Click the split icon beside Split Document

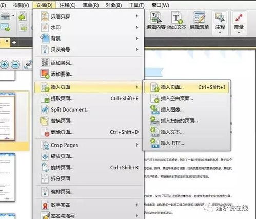coord(45,109)
